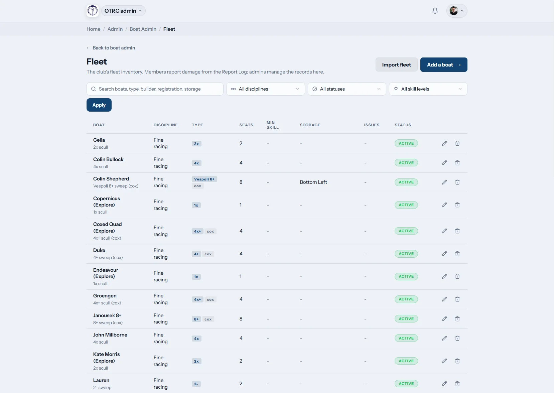Image resolution: width=554 pixels, height=393 pixels.
Task: Open the All skill levels filter
Action: (428, 89)
